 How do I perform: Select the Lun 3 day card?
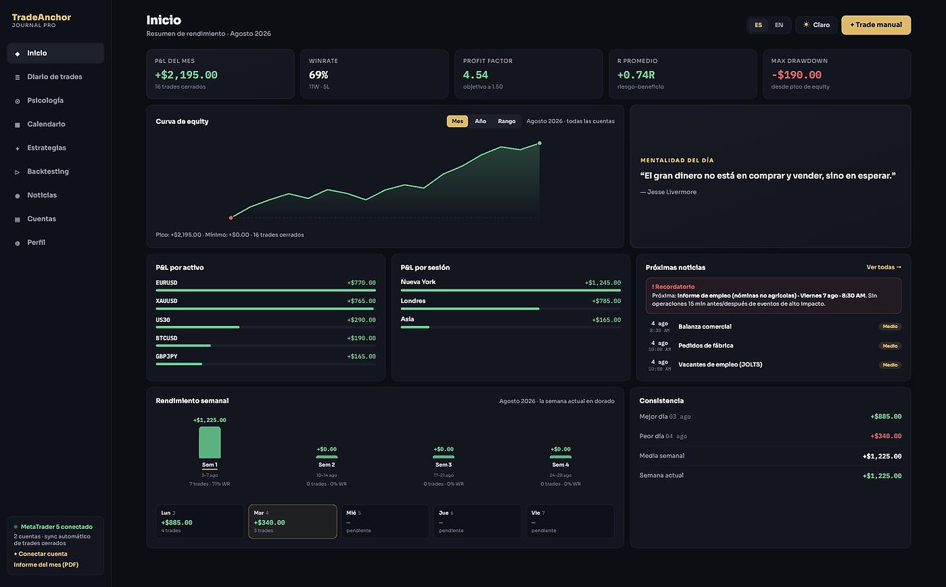point(199,521)
